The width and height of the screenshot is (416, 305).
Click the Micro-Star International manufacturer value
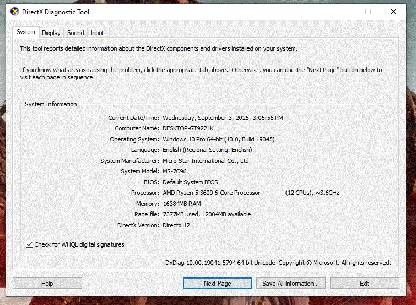tap(207, 161)
